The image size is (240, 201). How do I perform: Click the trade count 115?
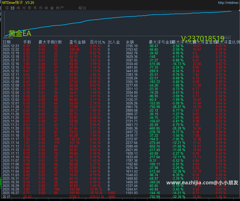click(57, 143)
